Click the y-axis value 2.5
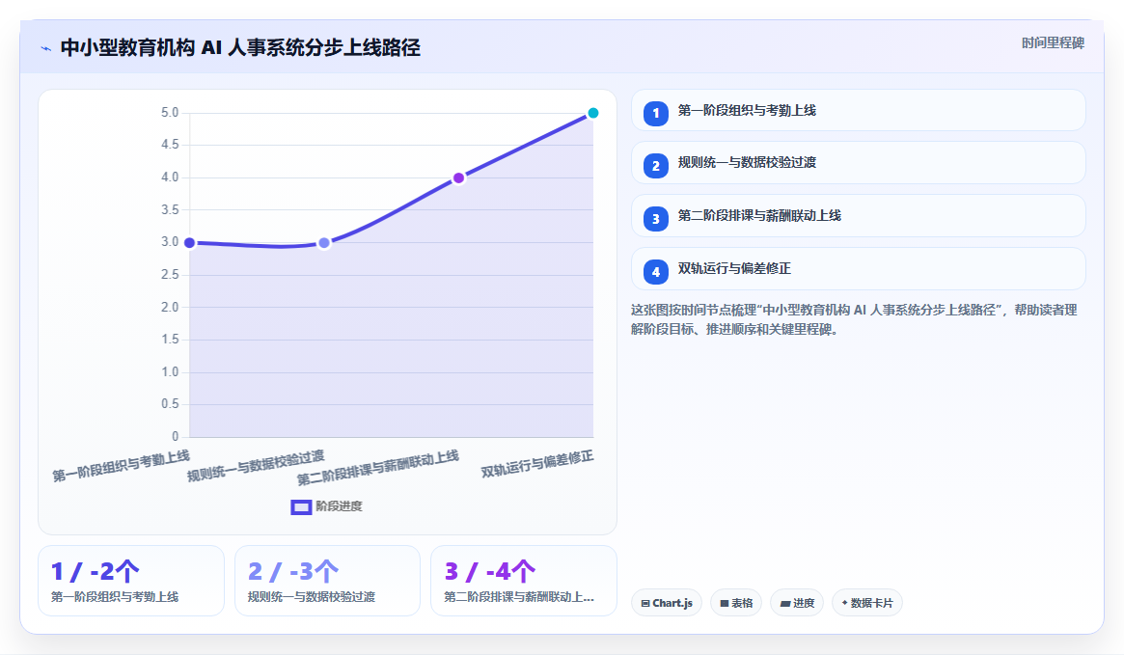Screen dimensions: 1124x655 (x=170, y=275)
